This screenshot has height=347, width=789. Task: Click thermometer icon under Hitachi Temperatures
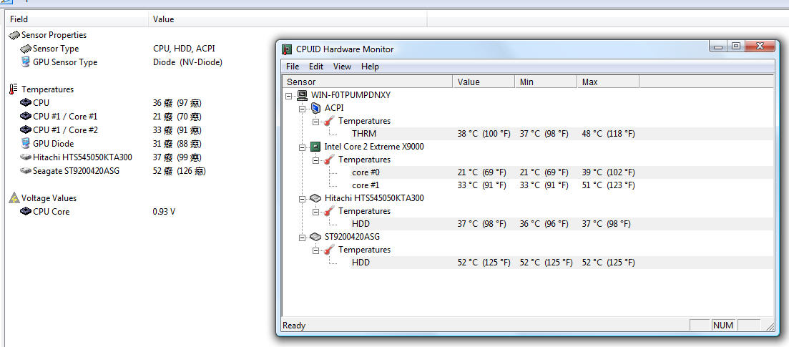[329, 211]
